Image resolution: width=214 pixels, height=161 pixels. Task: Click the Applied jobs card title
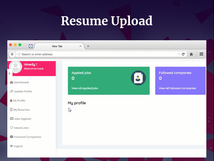click(81, 73)
